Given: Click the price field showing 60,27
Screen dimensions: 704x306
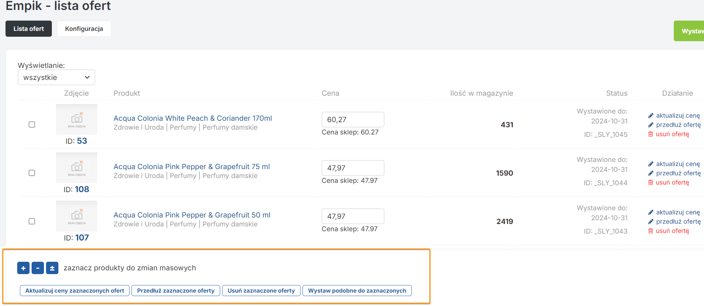Looking at the screenshot, I should pyautogui.click(x=353, y=120).
